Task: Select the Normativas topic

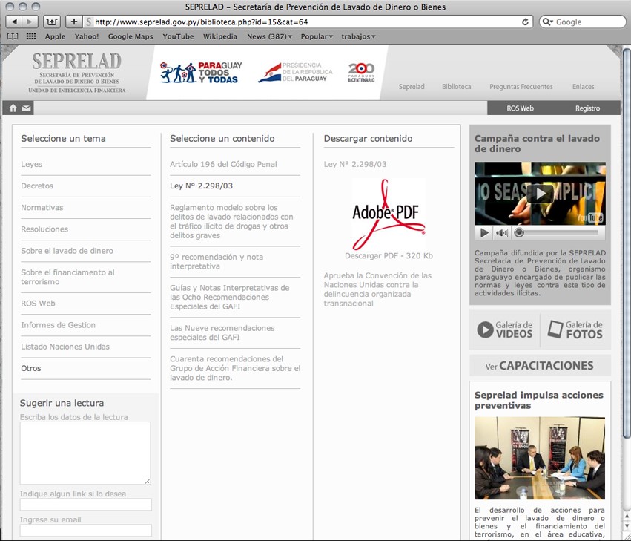Action: click(x=42, y=208)
